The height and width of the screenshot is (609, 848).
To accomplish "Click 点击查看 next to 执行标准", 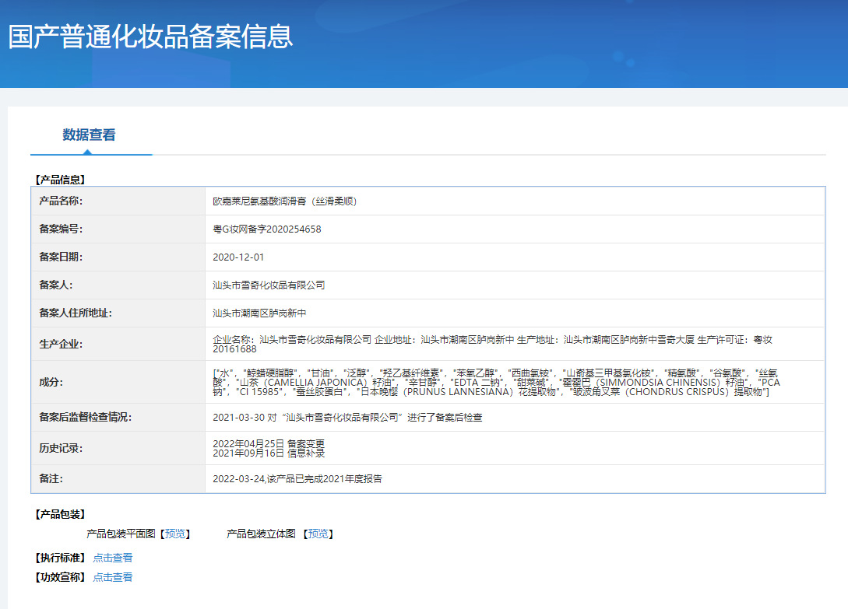I will (112, 558).
